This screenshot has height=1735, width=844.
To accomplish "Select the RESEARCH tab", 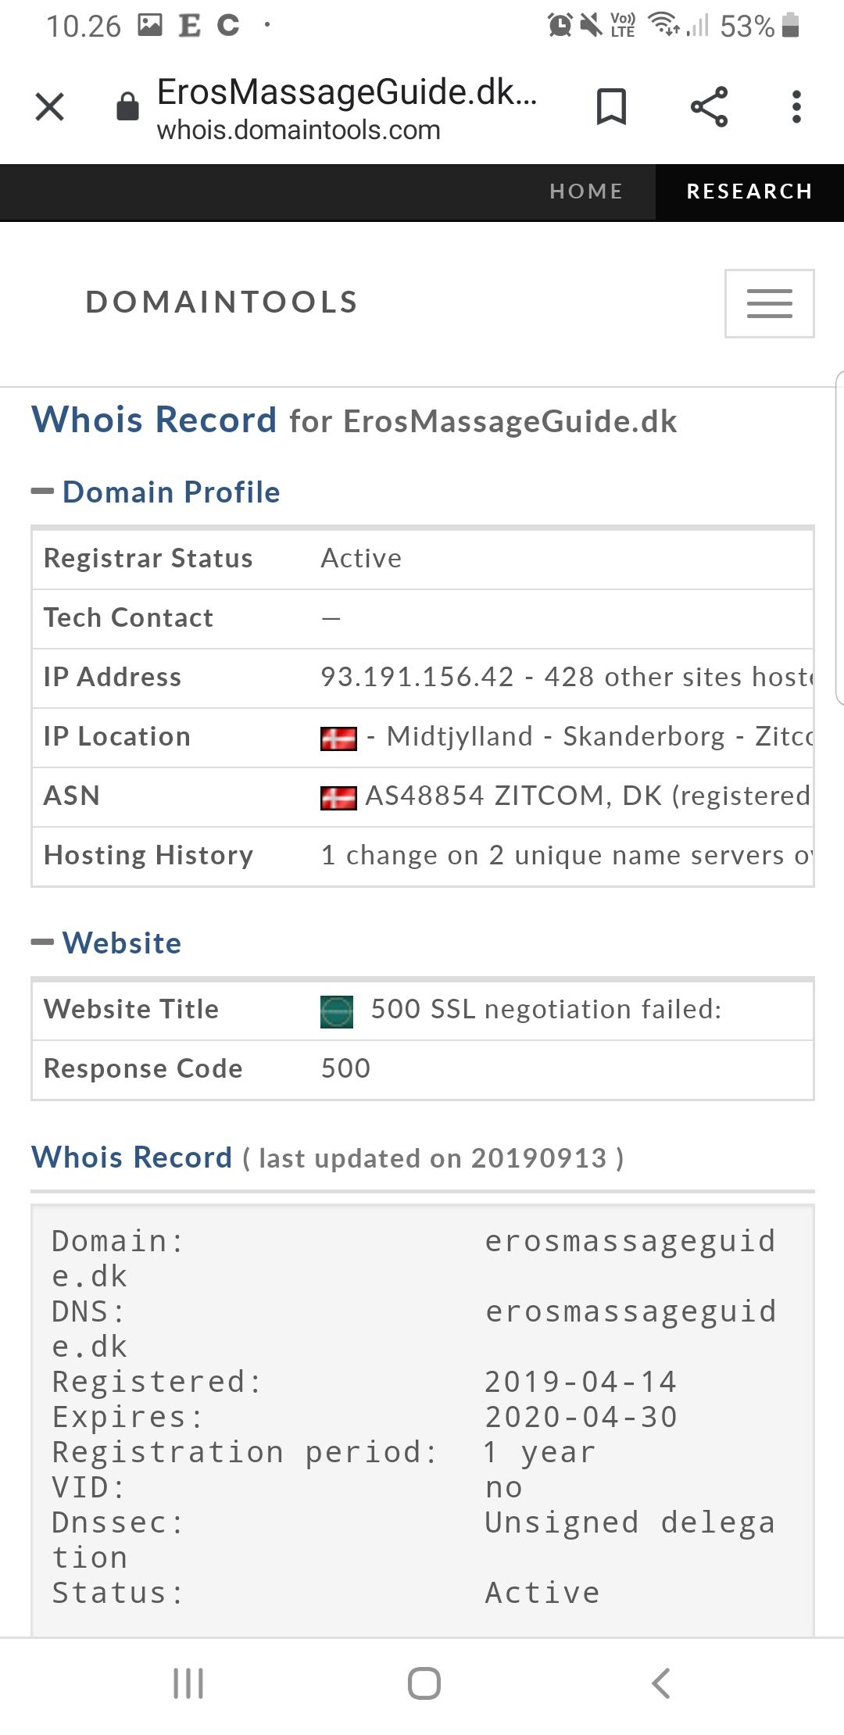I will pos(749,191).
